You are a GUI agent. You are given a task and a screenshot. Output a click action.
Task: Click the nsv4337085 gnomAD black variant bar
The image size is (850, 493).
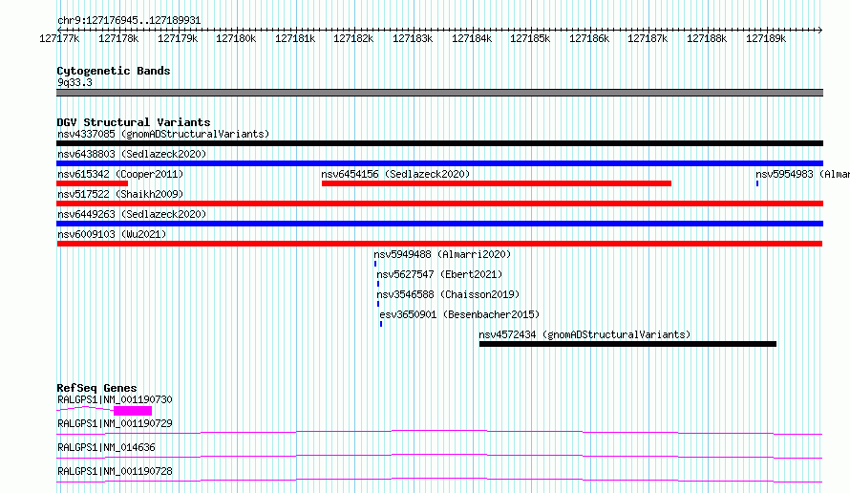(439, 143)
